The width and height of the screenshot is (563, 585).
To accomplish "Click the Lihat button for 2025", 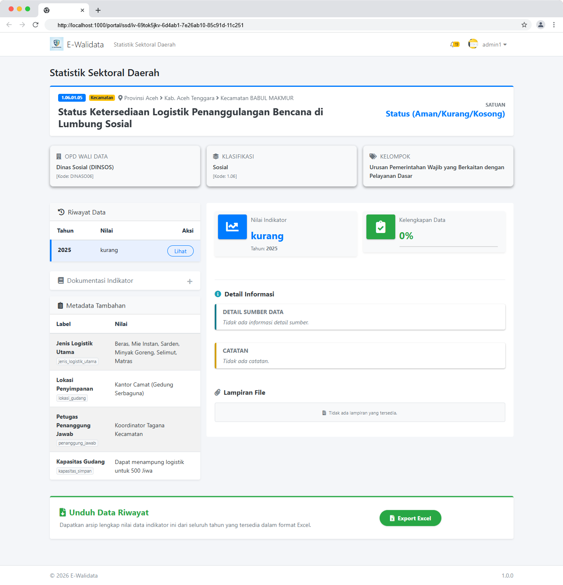I will 180,251.
